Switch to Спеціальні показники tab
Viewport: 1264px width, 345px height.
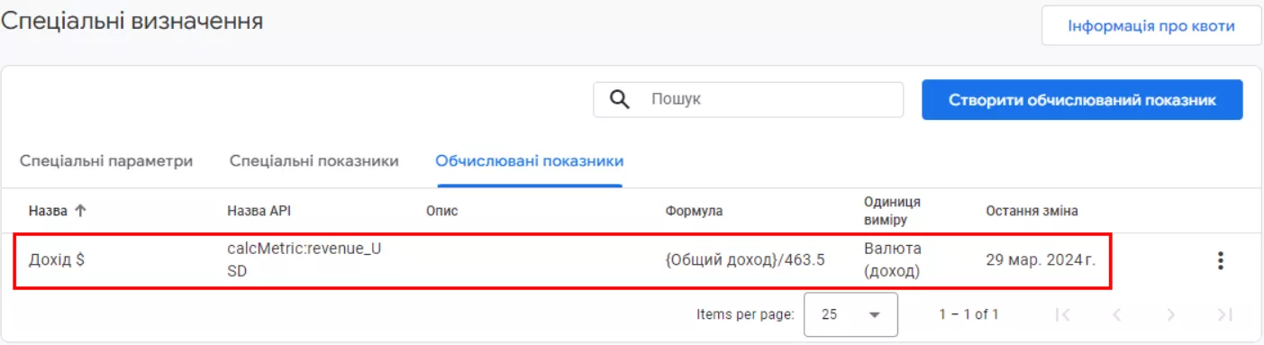click(x=314, y=161)
